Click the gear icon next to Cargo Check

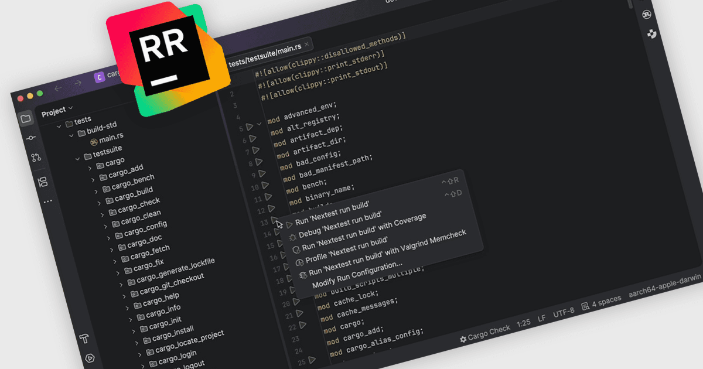click(x=463, y=339)
